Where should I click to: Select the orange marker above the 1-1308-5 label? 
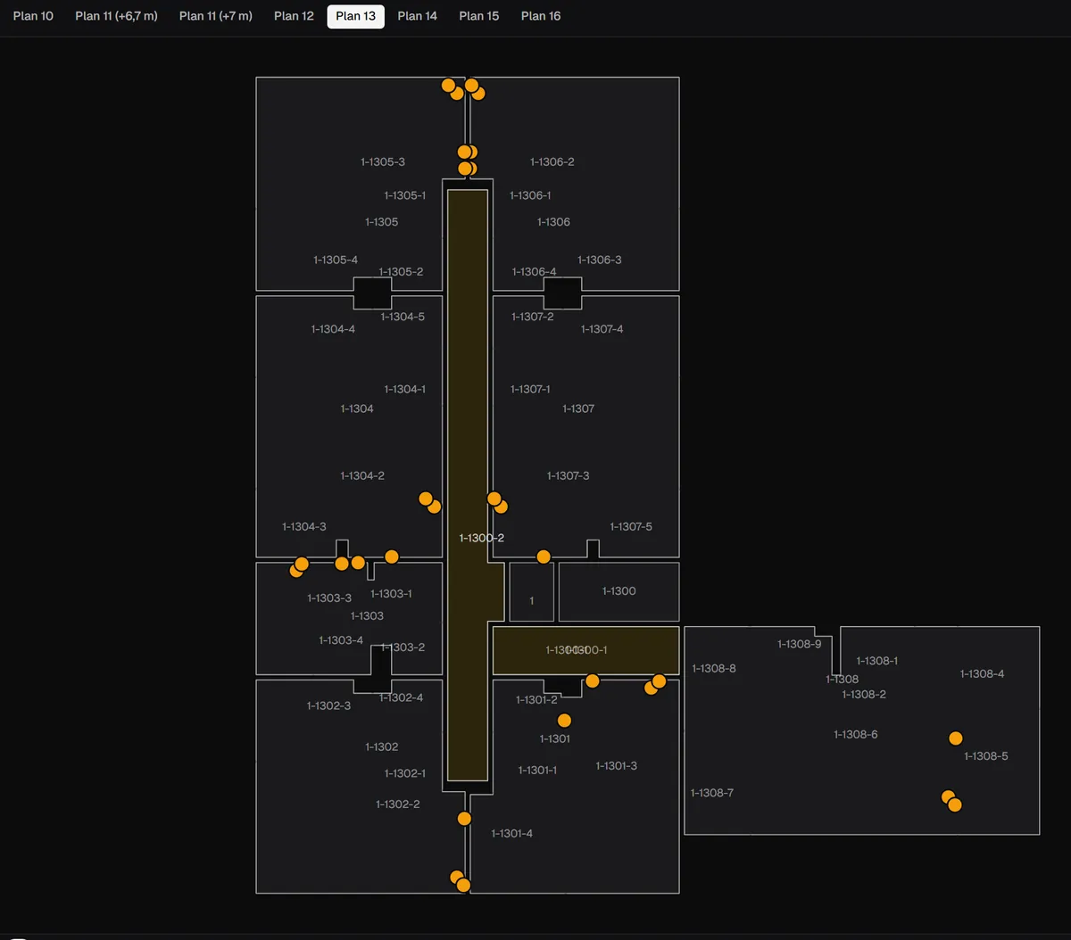956,738
